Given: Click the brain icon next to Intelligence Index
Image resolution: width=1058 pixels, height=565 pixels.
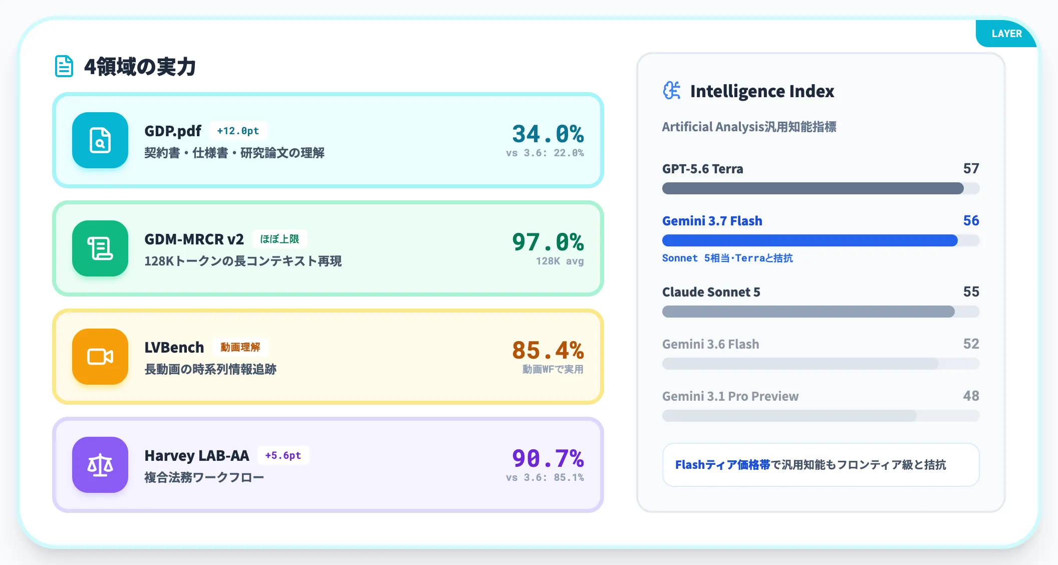Looking at the screenshot, I should click(x=672, y=91).
